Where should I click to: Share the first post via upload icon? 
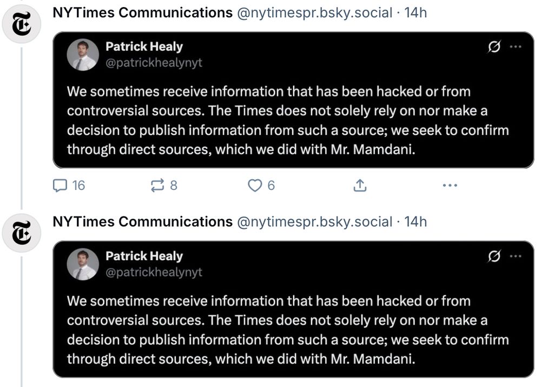click(x=360, y=185)
